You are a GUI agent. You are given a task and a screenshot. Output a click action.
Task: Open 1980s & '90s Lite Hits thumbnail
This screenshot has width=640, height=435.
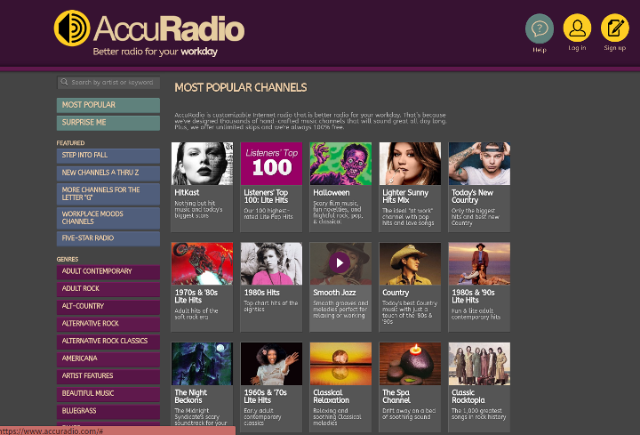(479, 263)
